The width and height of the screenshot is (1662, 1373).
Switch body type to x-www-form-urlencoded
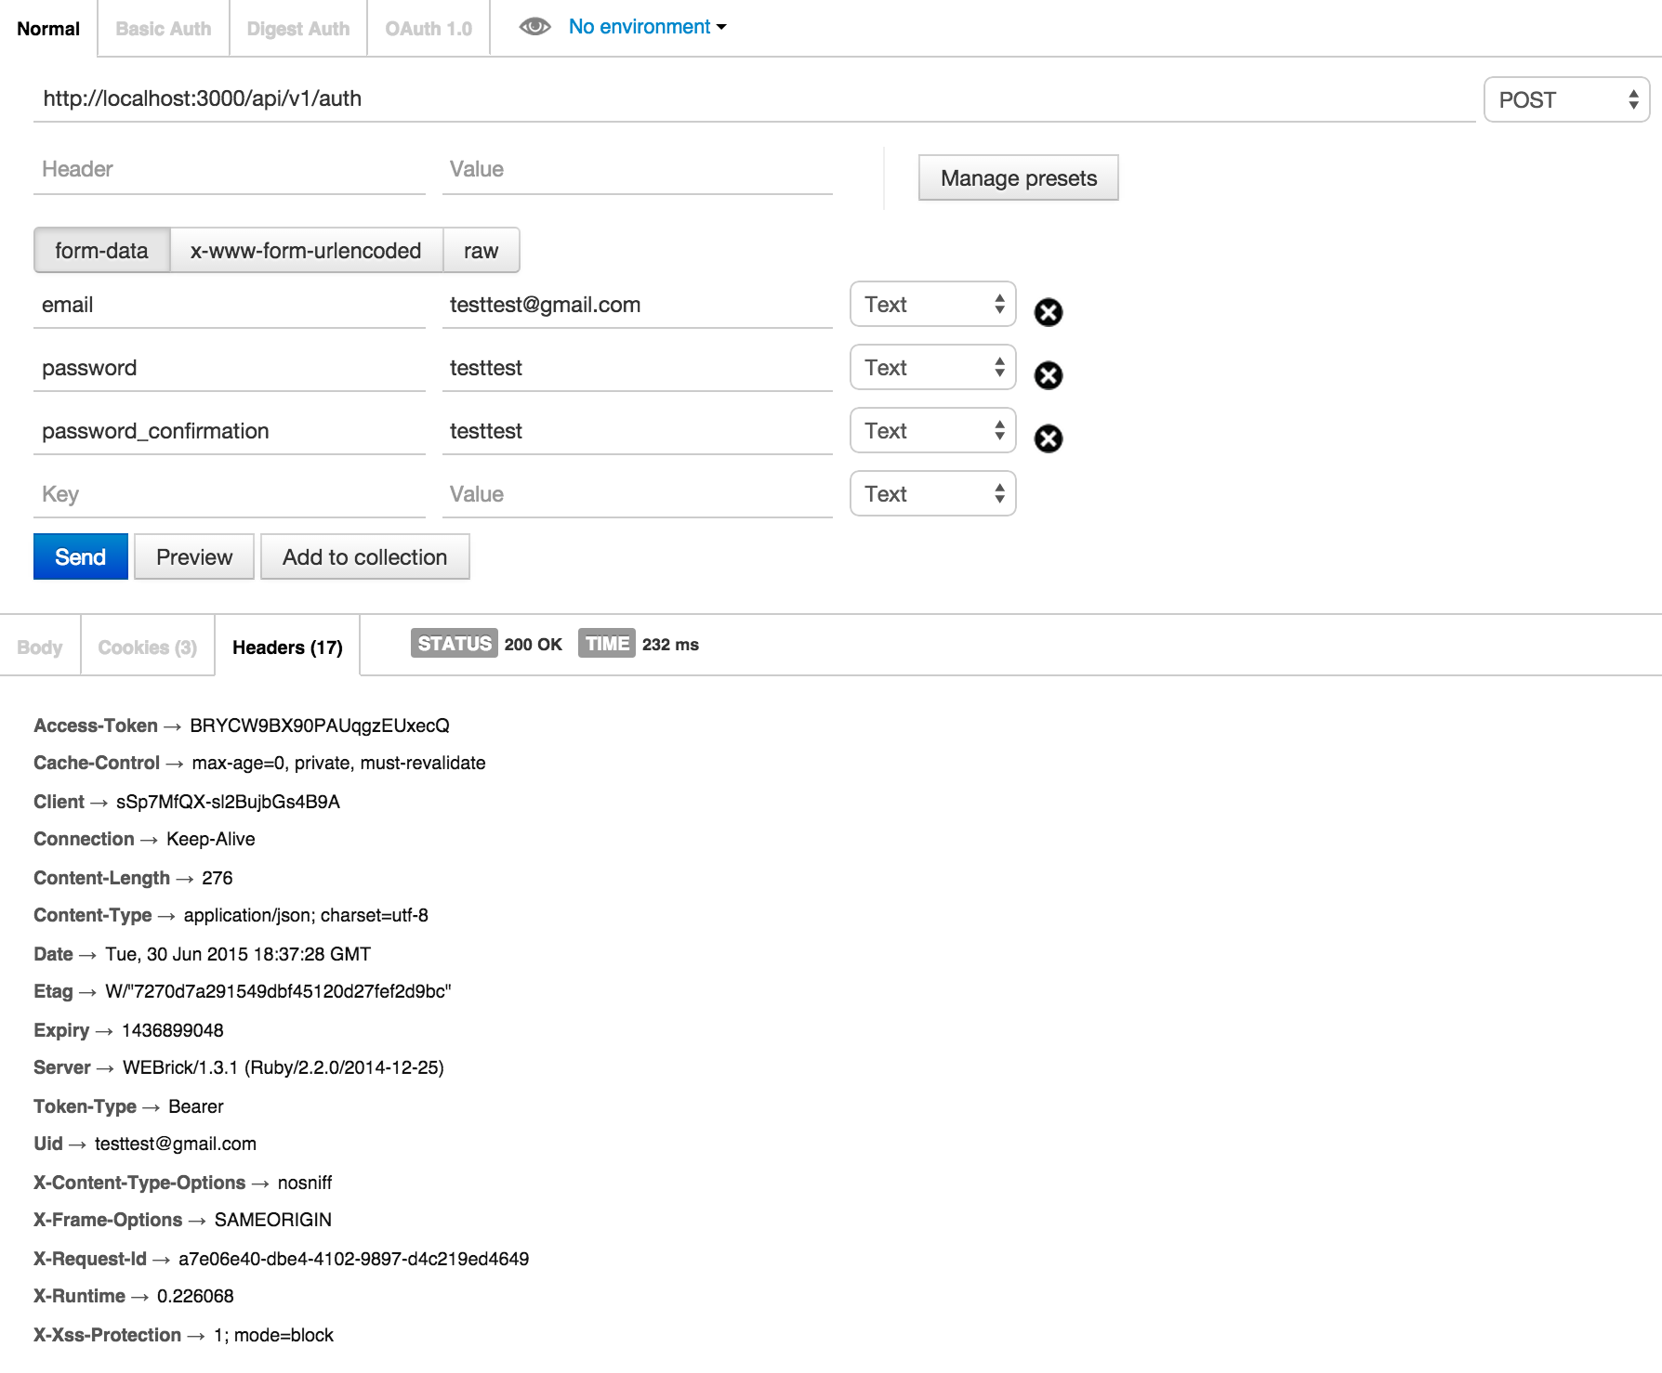(306, 251)
